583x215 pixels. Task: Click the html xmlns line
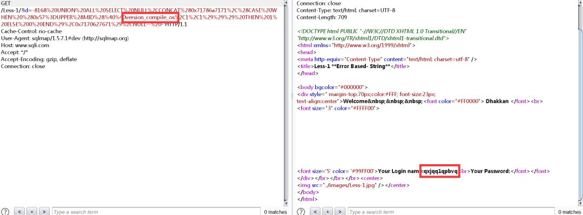(x=356, y=45)
